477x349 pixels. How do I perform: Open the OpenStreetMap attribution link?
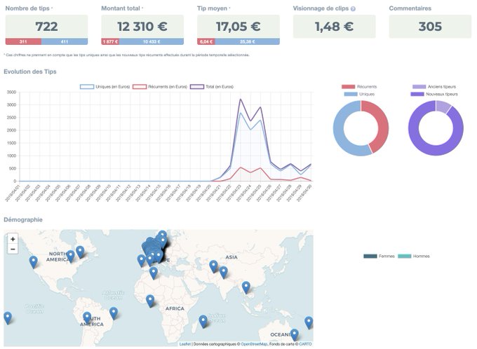[x=254, y=344]
